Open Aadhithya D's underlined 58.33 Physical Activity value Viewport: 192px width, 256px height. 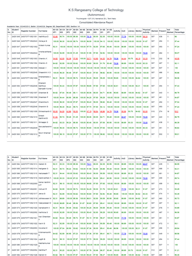click(x=145, y=37)
